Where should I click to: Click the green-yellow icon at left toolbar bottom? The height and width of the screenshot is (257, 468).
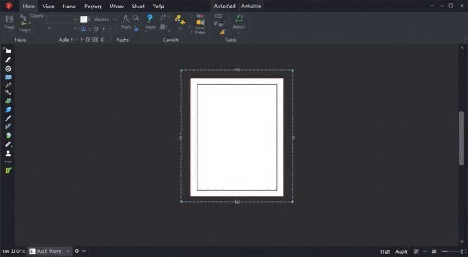click(x=8, y=171)
